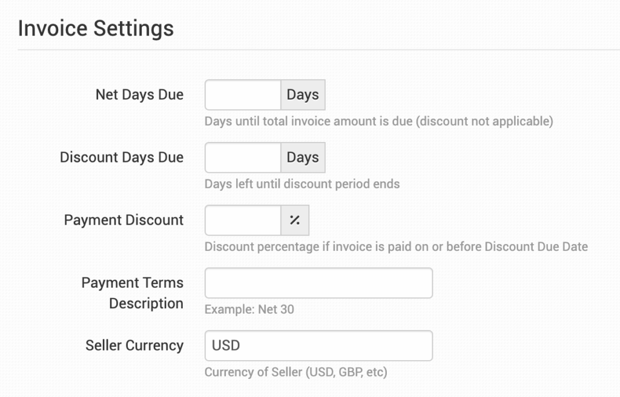Click the Payment Discount label

pos(124,221)
